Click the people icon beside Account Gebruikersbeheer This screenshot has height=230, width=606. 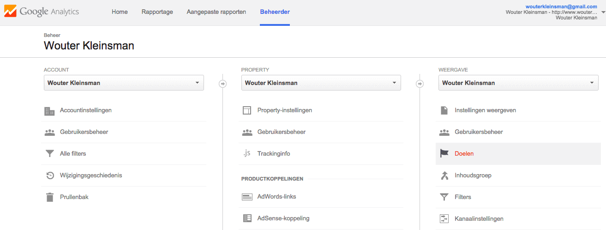[x=49, y=132]
